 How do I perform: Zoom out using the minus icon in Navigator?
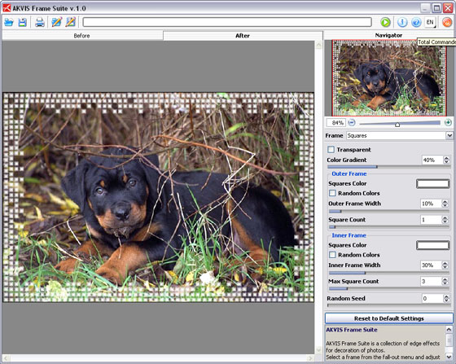(352, 123)
